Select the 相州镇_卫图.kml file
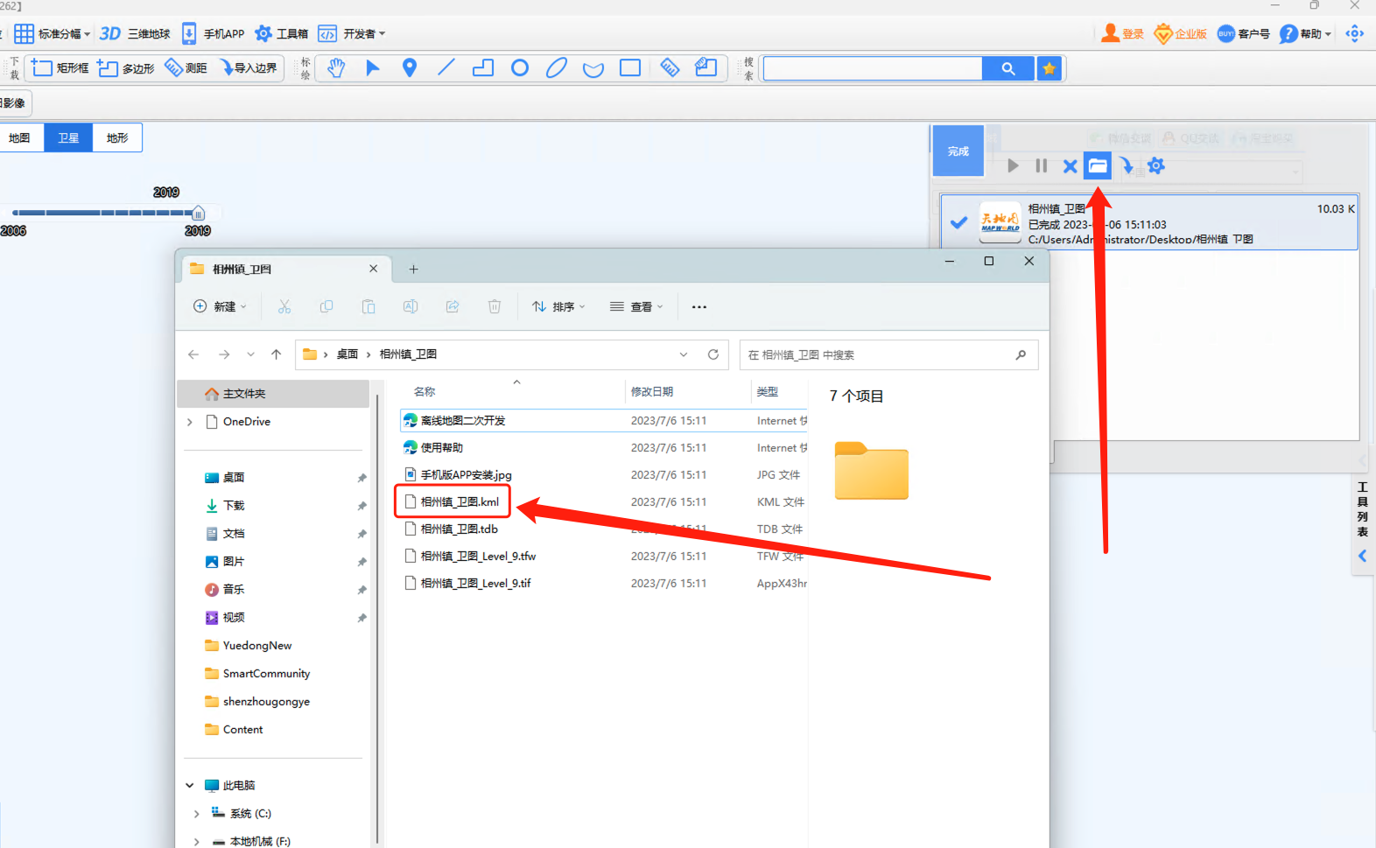This screenshot has height=848, width=1376. tap(452, 501)
